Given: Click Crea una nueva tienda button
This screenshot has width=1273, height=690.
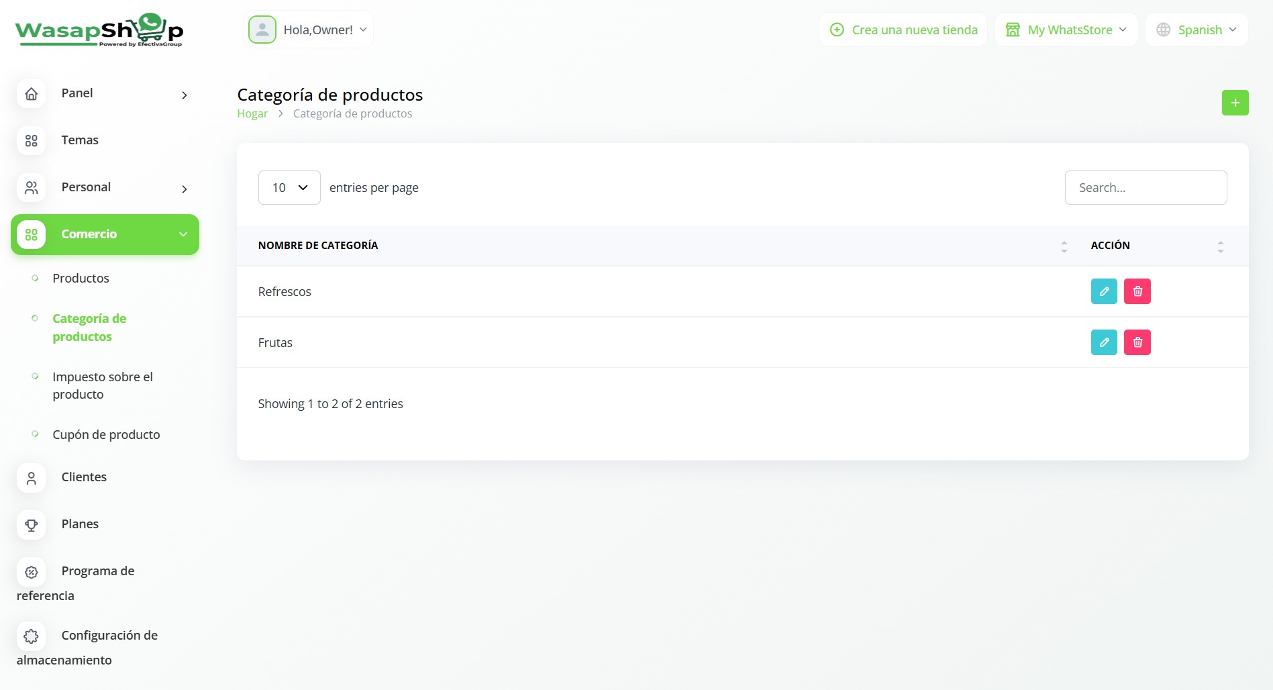Looking at the screenshot, I should [x=903, y=30].
